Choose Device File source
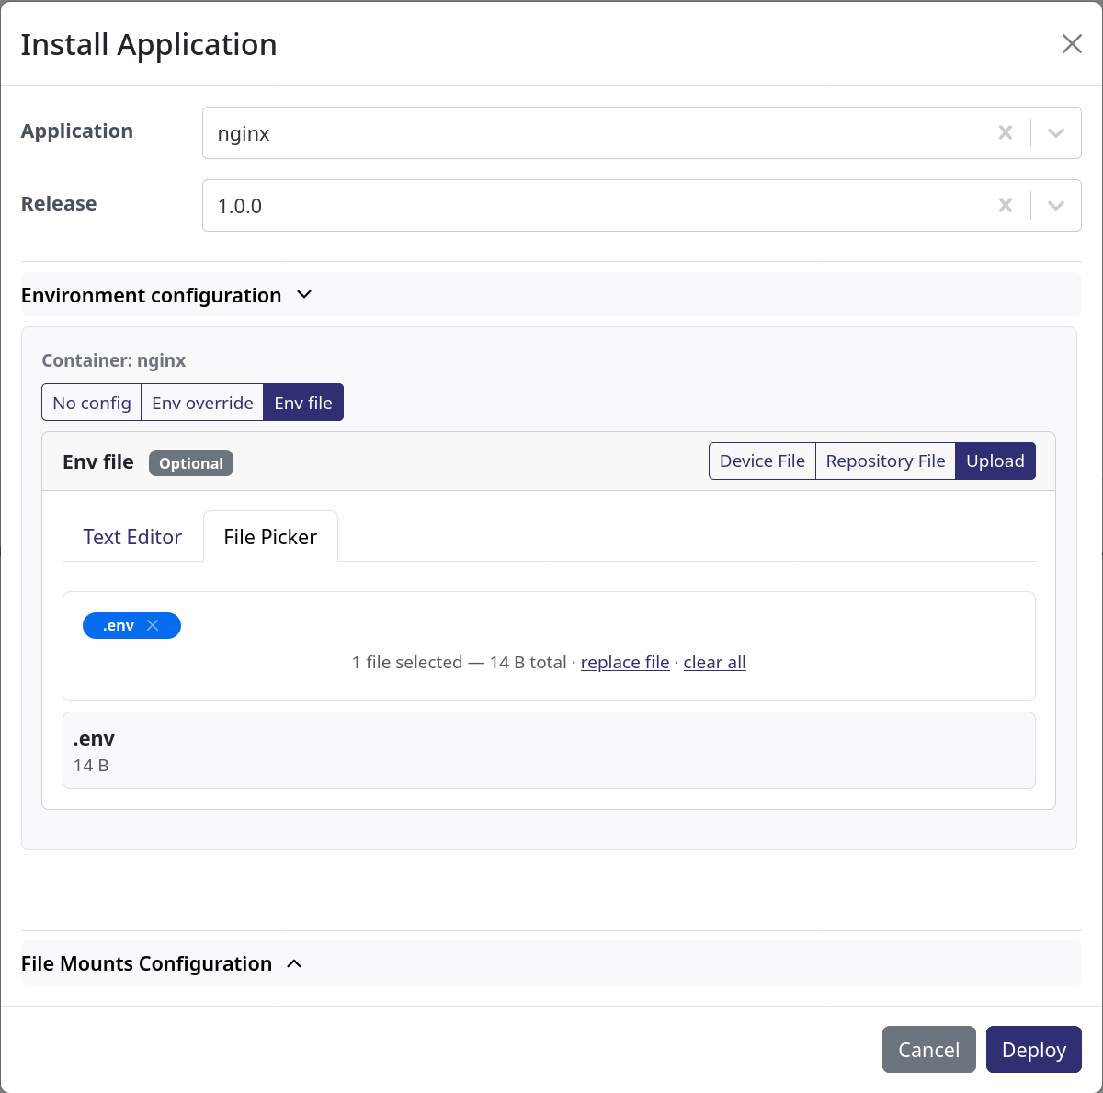Image resolution: width=1103 pixels, height=1093 pixels. coord(762,461)
